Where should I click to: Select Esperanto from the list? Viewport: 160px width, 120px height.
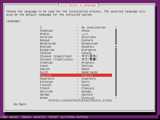click(76, 78)
